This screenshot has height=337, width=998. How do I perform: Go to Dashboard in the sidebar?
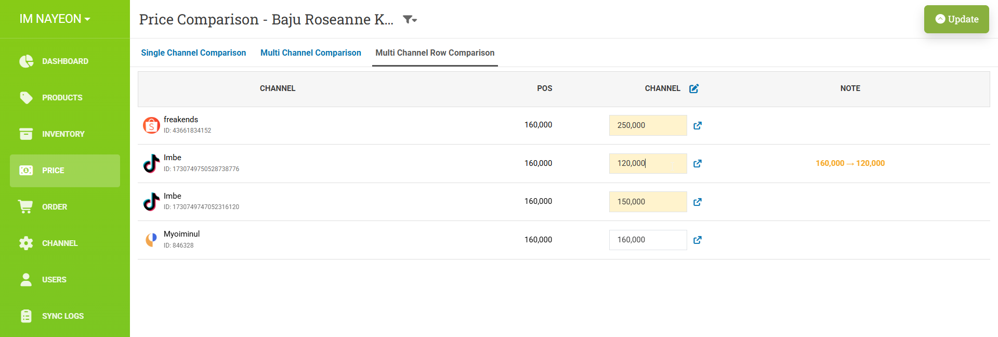tap(64, 61)
